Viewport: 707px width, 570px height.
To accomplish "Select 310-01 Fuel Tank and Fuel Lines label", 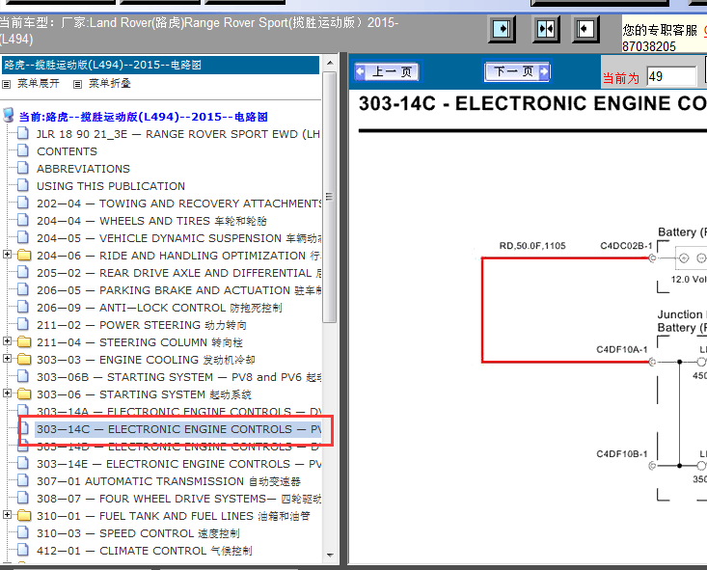I will (174, 516).
